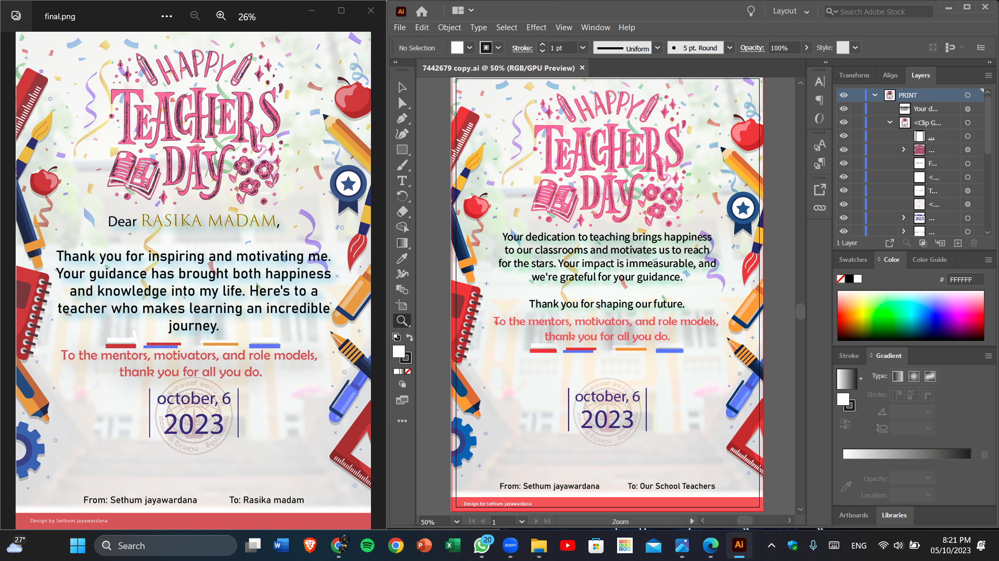Image resolution: width=999 pixels, height=561 pixels.
Task: Select the Gradient tool in toolbar
Action: pos(402,243)
